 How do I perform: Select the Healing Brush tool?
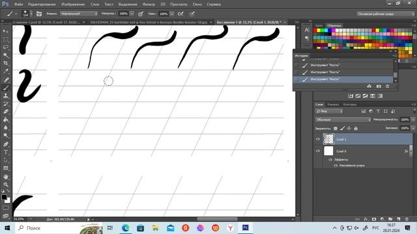[x=6, y=79]
